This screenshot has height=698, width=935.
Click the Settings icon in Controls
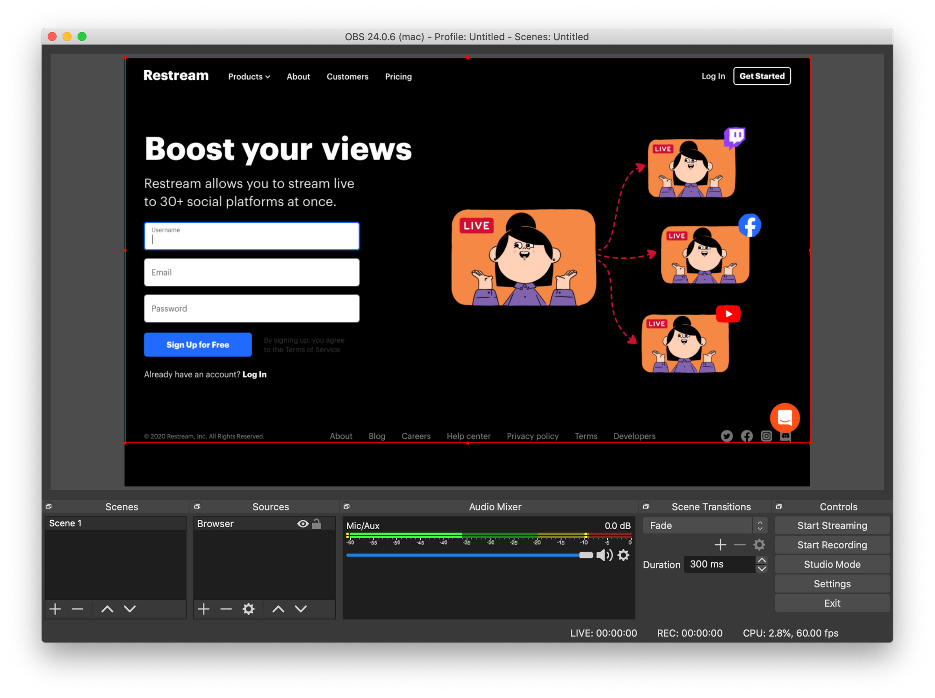coord(833,584)
